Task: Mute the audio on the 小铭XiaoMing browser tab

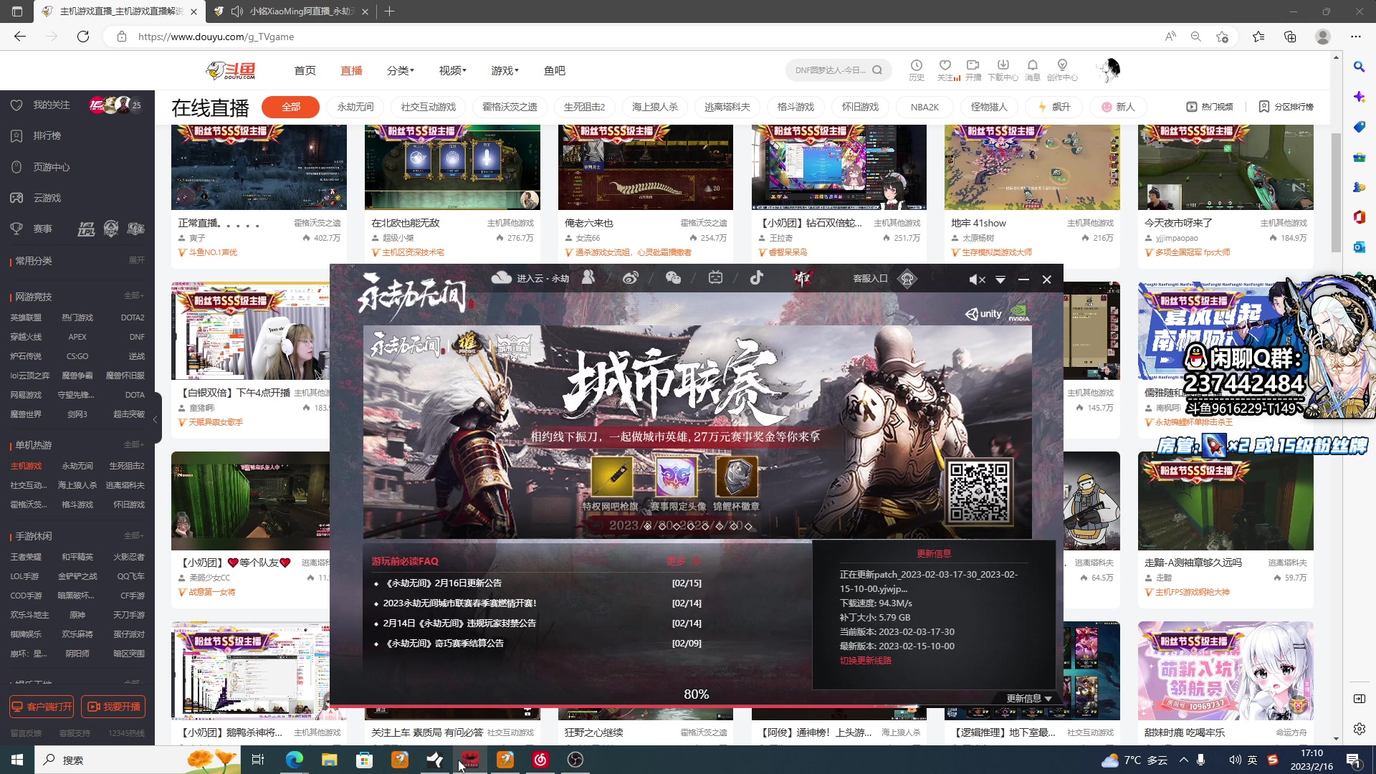Action: pos(237,11)
